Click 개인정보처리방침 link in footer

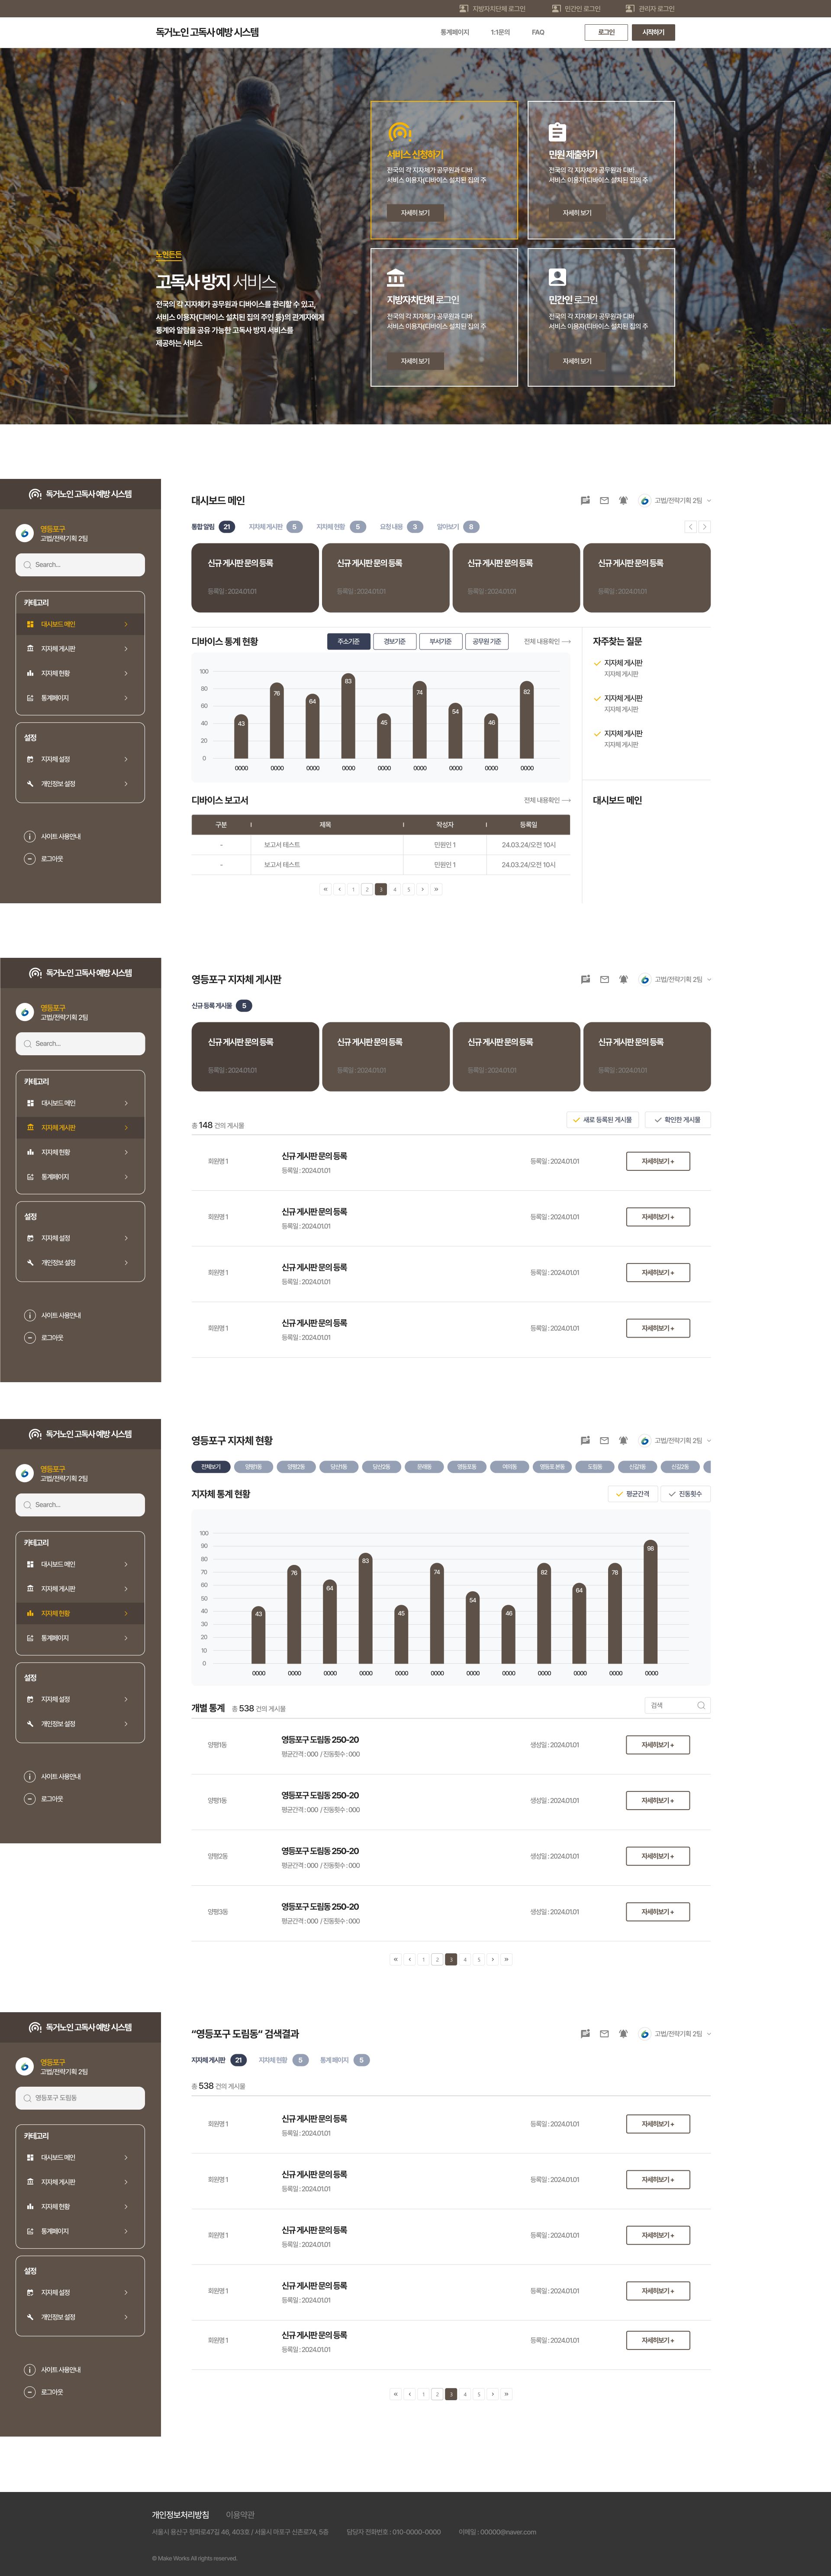click(x=181, y=2514)
